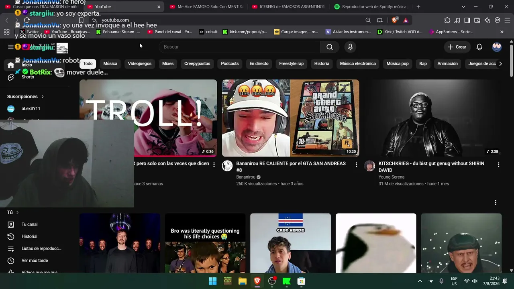
Task: Select the En directo category chip
Action: pos(259,63)
